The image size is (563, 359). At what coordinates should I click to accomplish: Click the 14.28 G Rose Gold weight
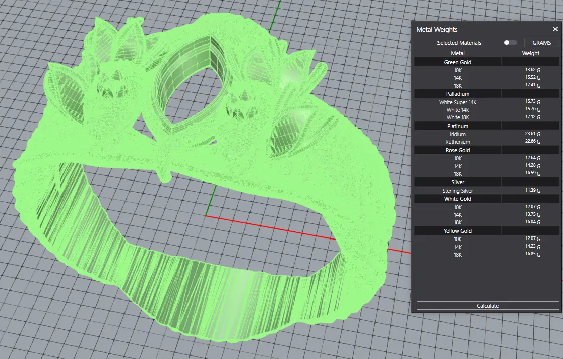533,166
